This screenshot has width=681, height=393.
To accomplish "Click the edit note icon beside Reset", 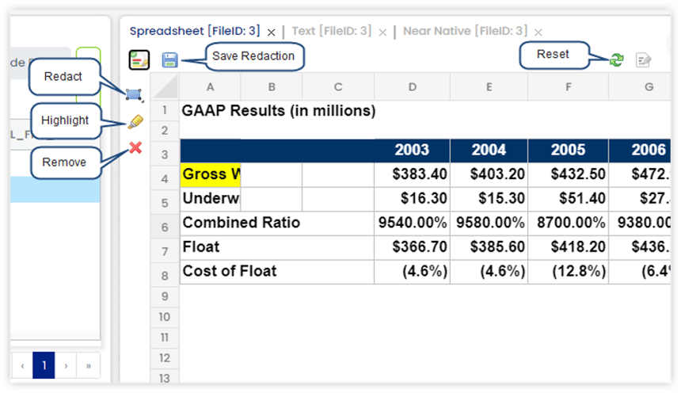I will click(643, 59).
